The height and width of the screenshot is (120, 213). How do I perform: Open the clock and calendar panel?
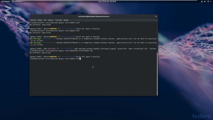pos(107,1)
